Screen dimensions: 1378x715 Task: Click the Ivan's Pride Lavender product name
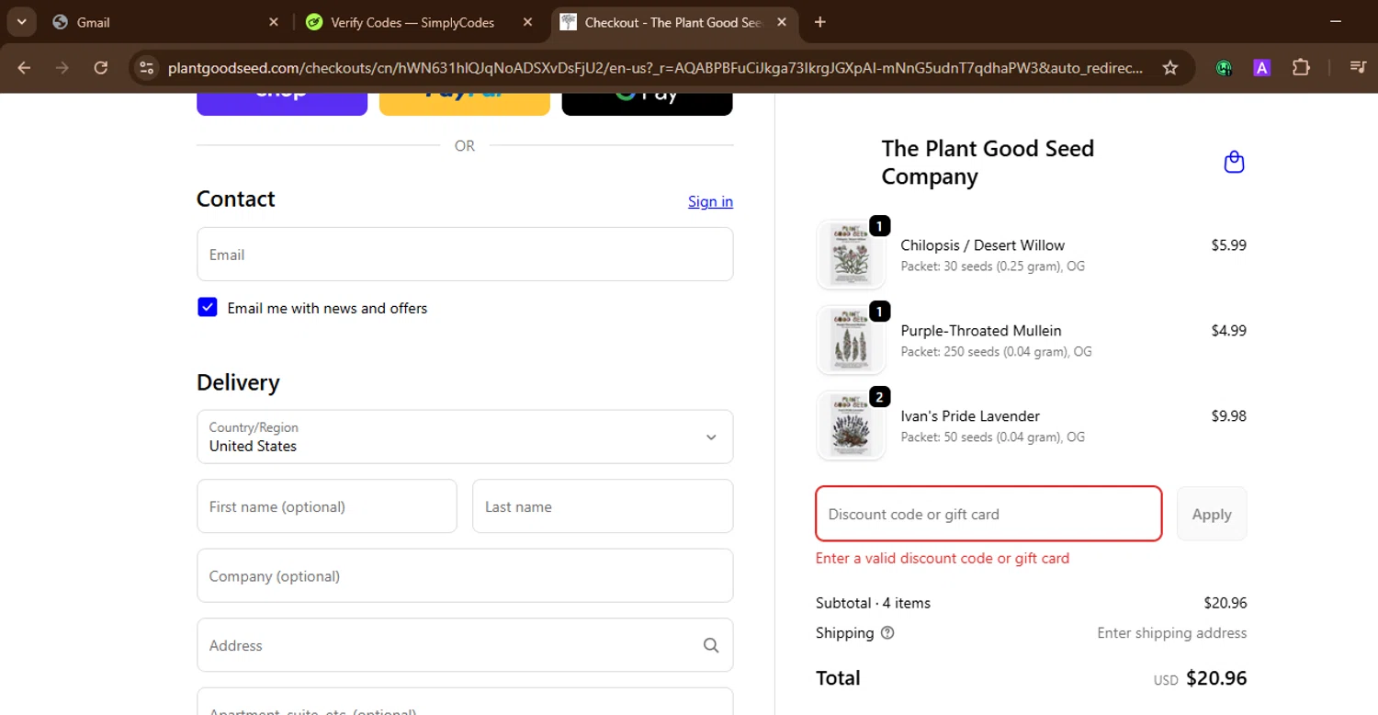pos(970,416)
